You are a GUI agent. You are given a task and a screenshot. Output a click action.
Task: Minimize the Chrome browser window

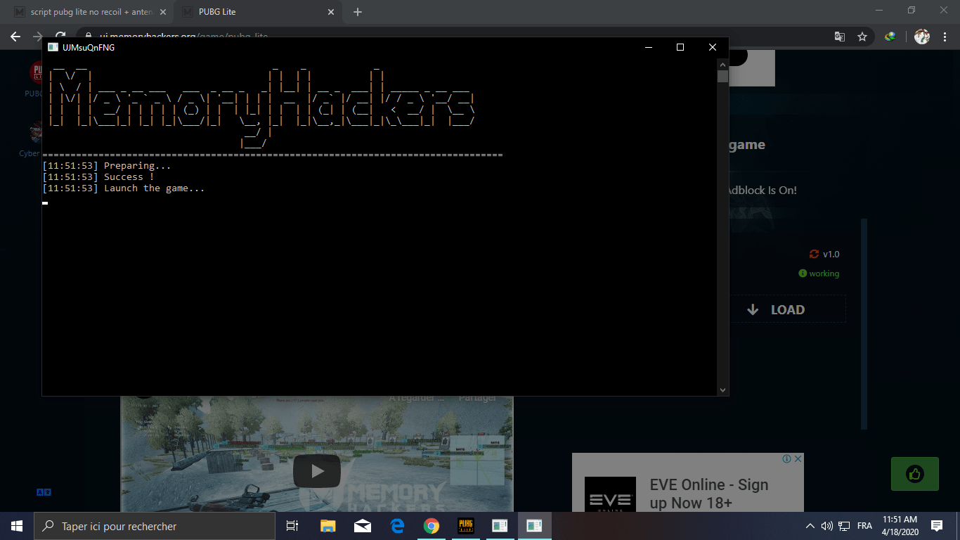pos(879,10)
